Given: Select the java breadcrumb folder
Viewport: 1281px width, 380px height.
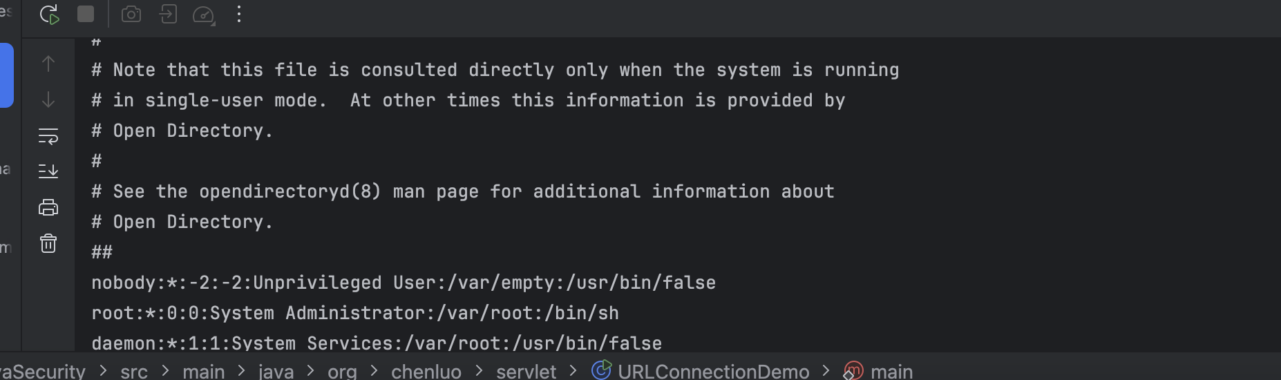Looking at the screenshot, I should tap(276, 371).
